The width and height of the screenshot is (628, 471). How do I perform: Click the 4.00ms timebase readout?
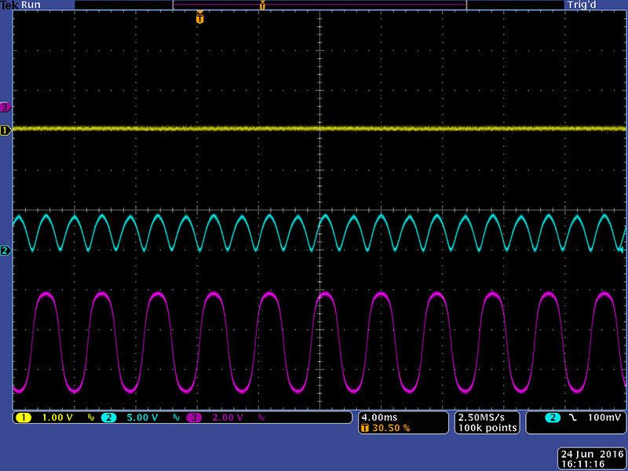point(379,418)
